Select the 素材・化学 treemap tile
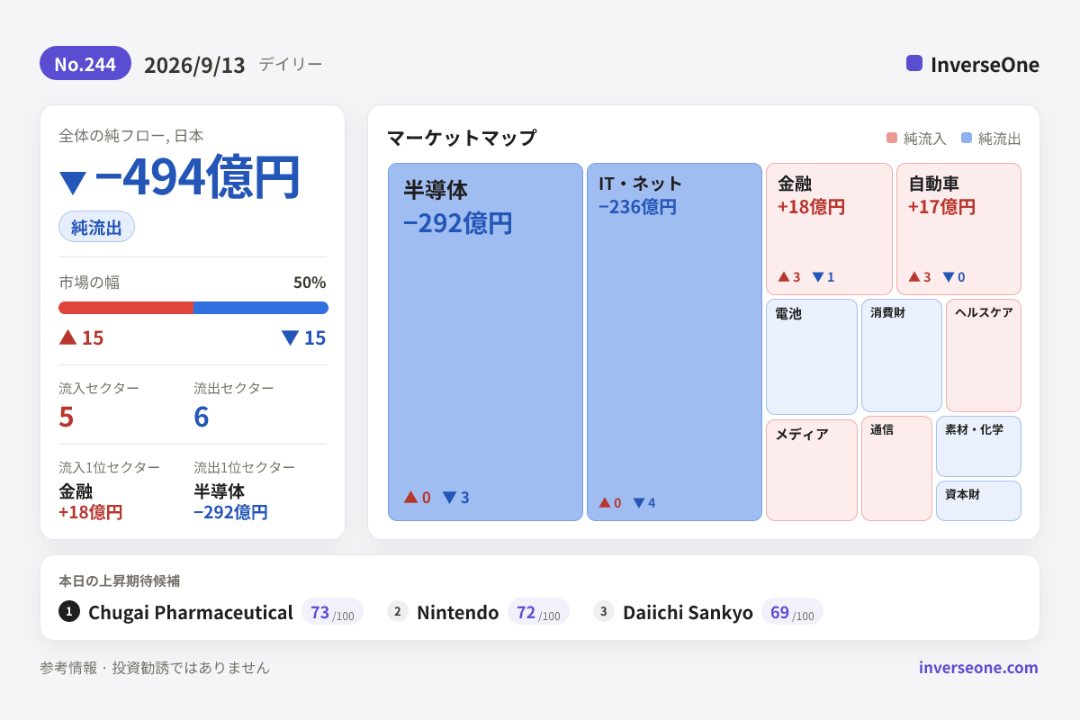 click(x=978, y=446)
